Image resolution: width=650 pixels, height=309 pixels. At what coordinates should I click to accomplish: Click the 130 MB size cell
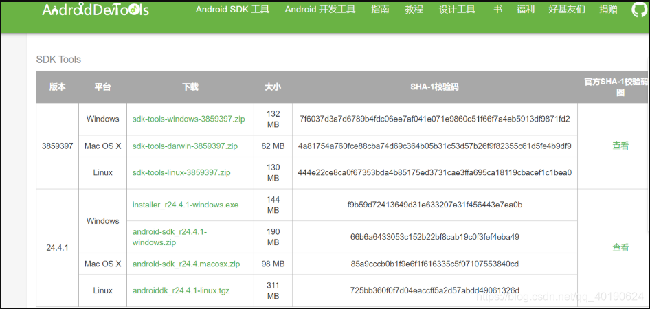(273, 173)
